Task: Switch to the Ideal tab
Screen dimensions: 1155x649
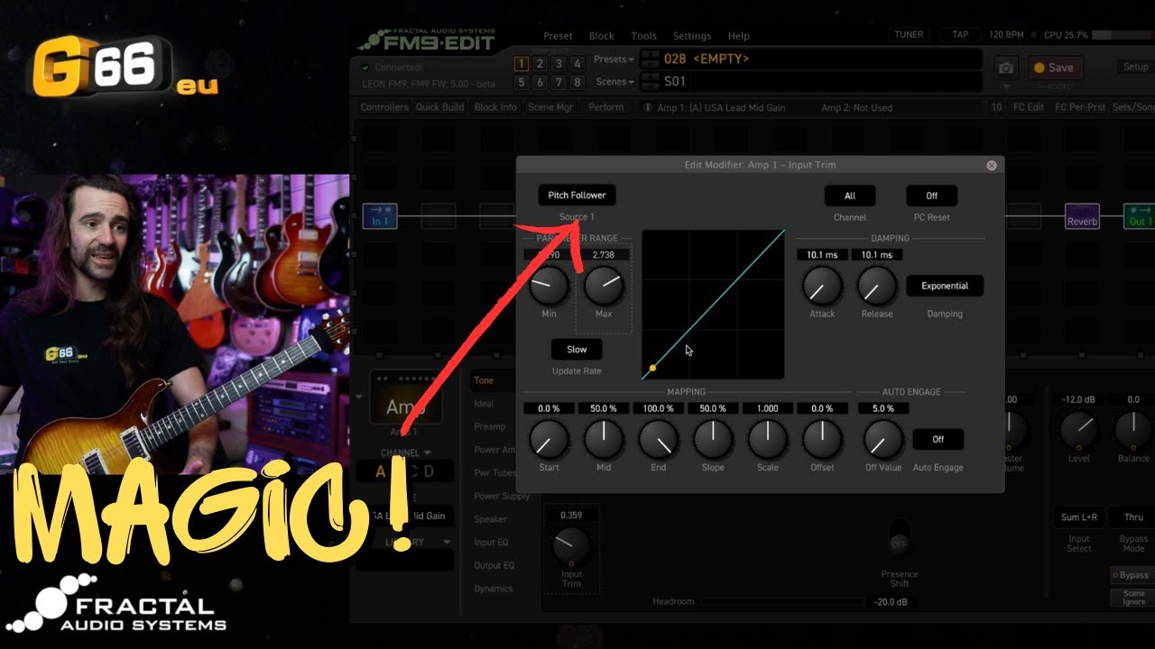Action: coord(485,403)
